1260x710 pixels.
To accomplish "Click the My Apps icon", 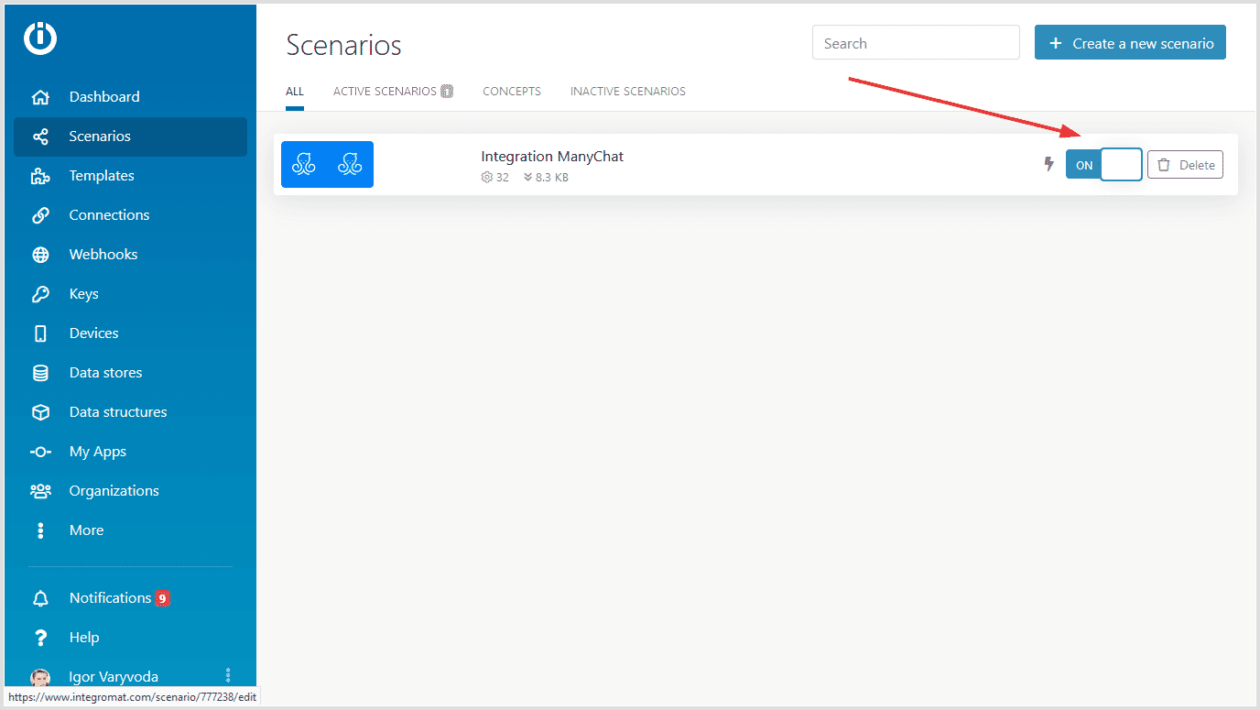I will (40, 452).
